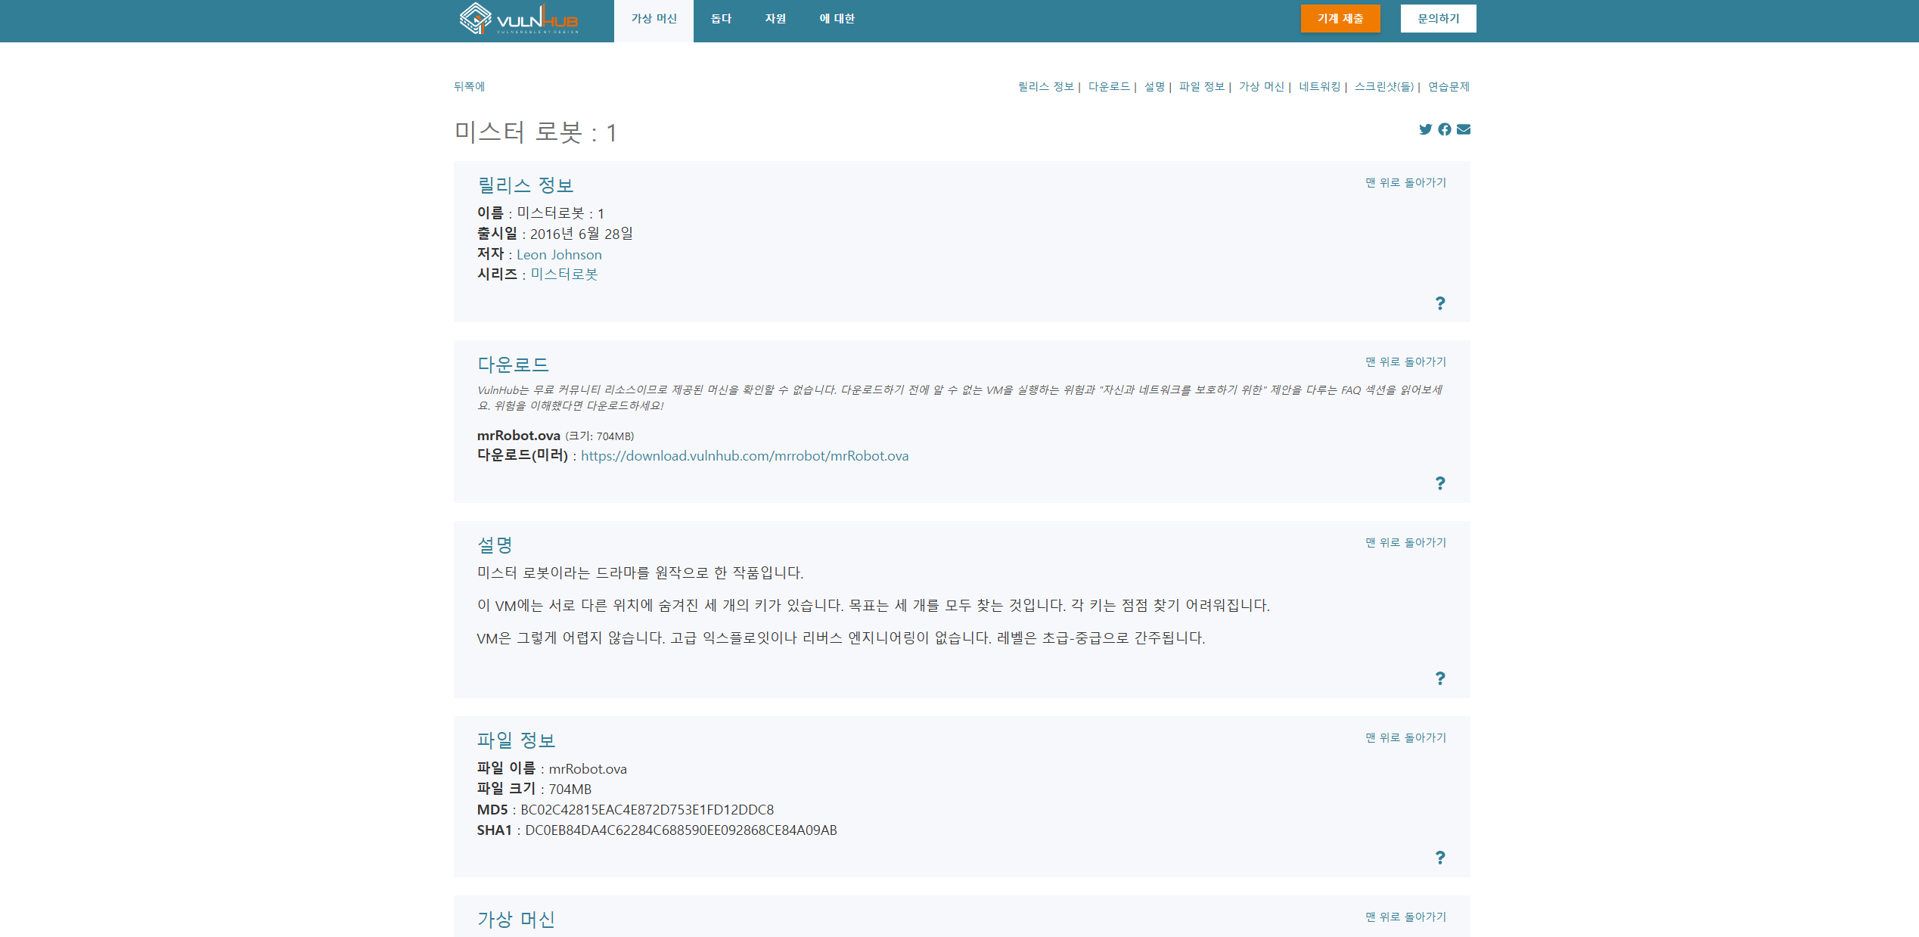Click help question mark in 설명 section
The height and width of the screenshot is (937, 1919).
[x=1440, y=678]
